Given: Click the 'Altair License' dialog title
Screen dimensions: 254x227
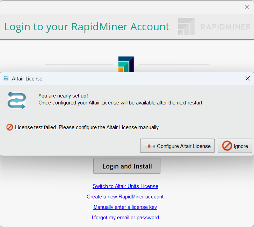Looking at the screenshot, I should pos(27,79).
